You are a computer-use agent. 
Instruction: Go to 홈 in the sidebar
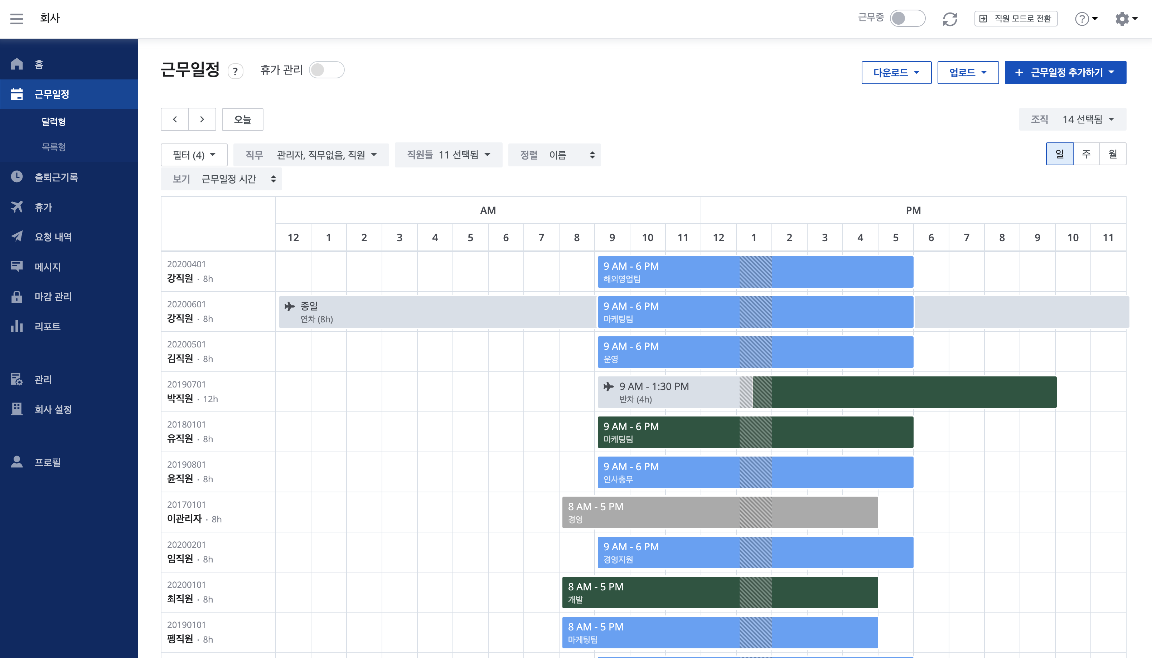(38, 64)
